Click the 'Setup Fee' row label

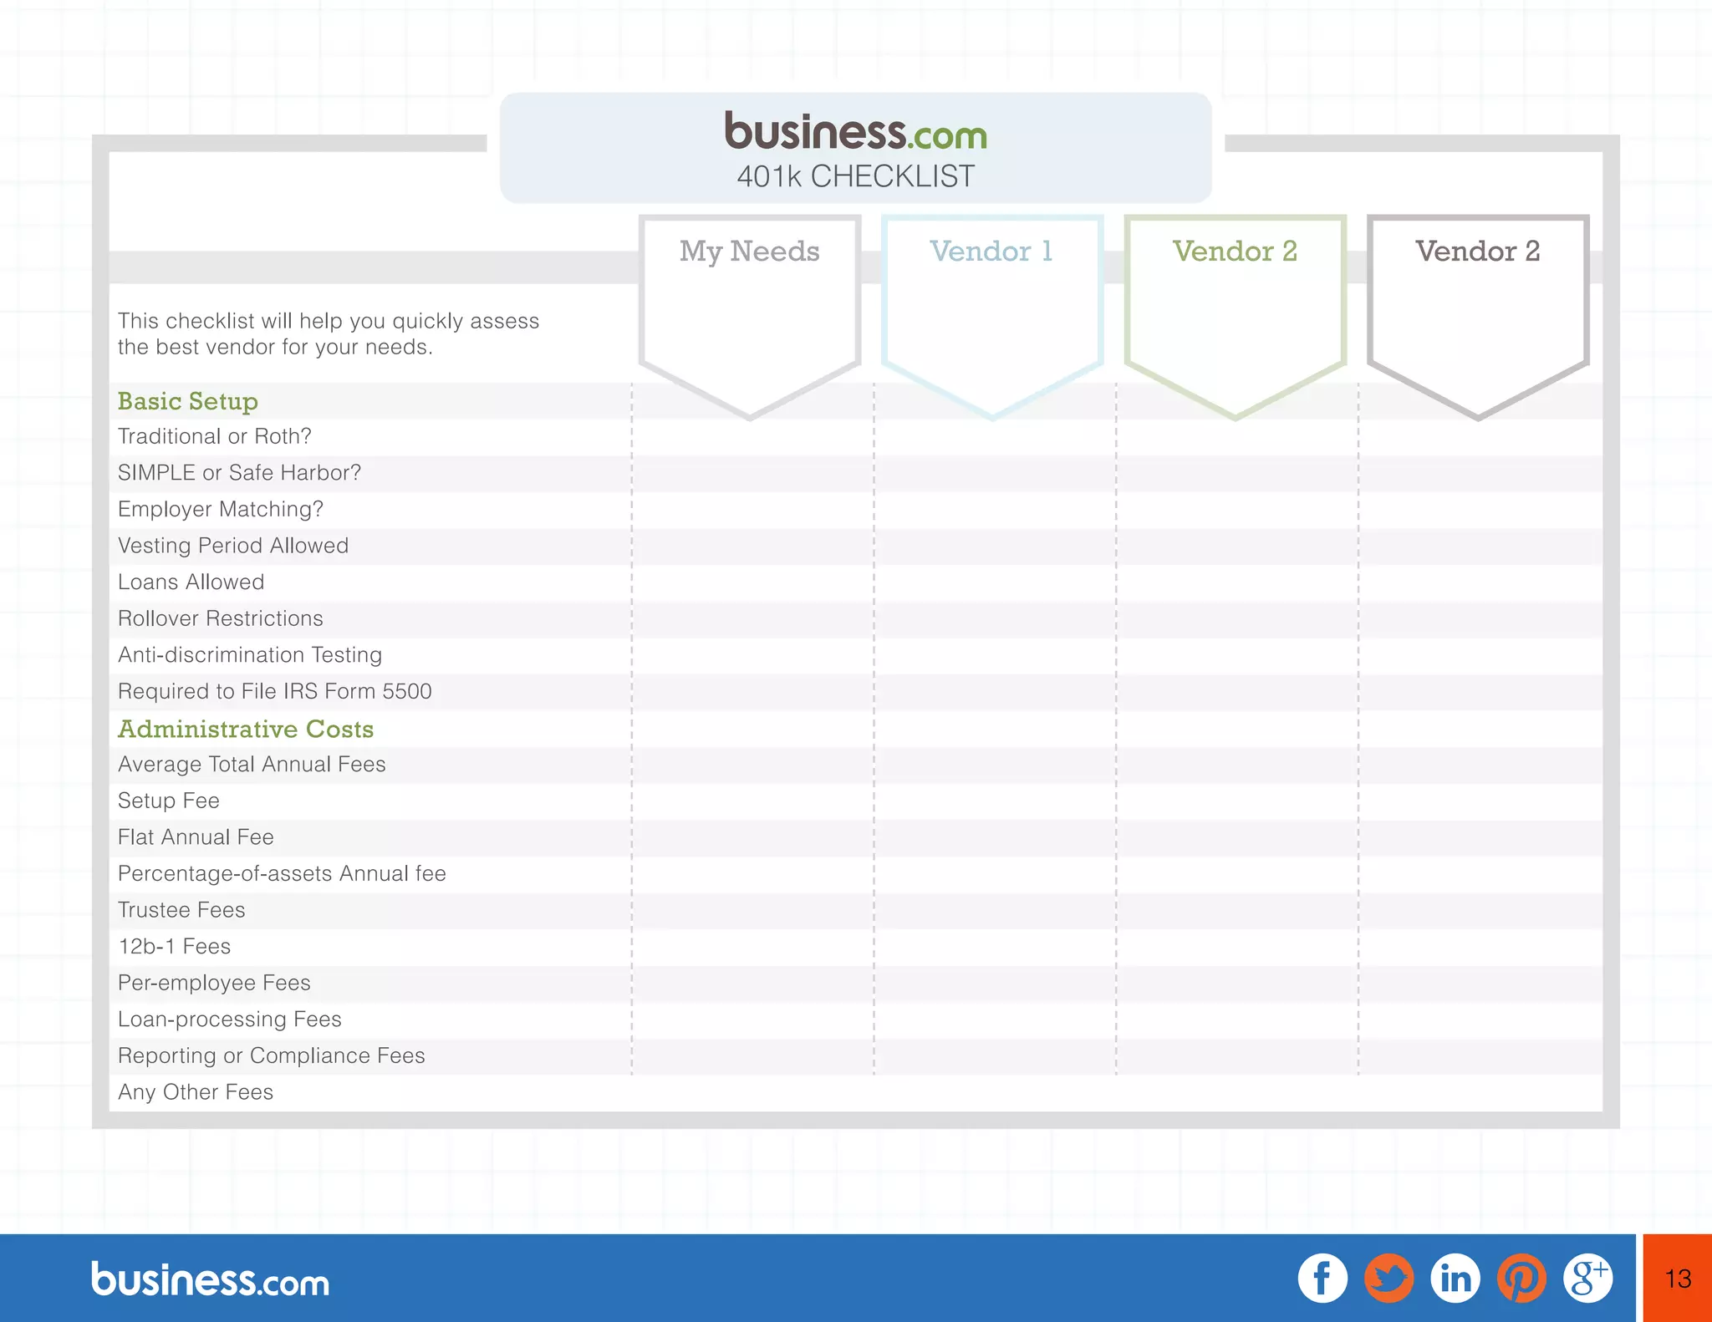click(168, 801)
